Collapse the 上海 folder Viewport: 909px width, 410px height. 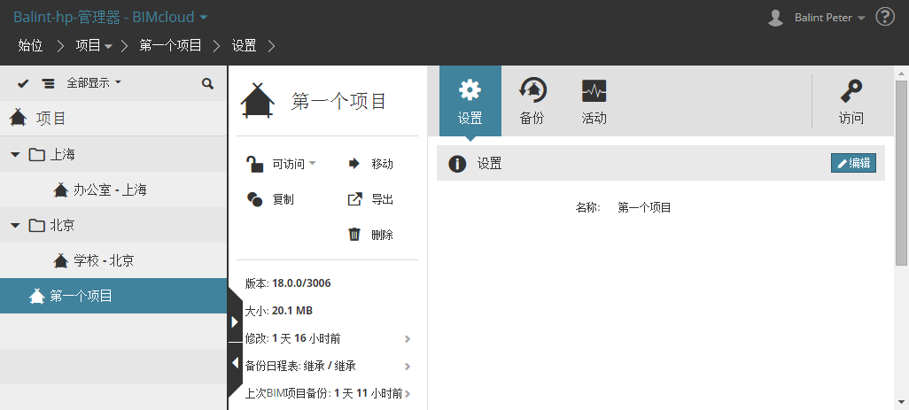point(16,155)
